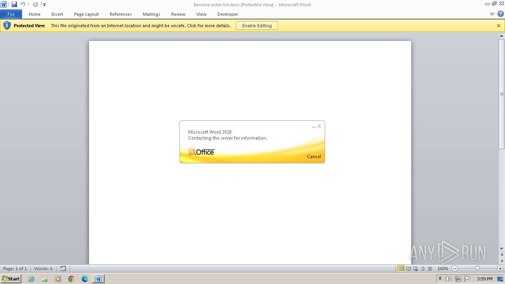Open Windows Media Player from taskbar
The height and width of the screenshot is (284, 505).
point(58,279)
